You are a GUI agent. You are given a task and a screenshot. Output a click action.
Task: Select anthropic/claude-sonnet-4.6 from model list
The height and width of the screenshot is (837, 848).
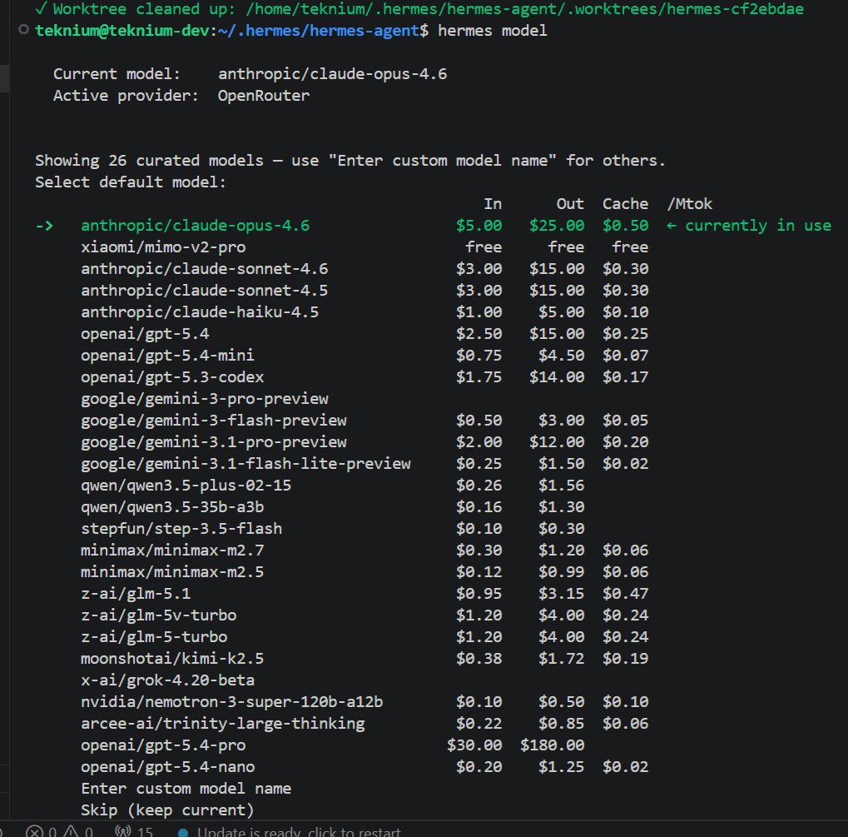pyautogui.click(x=204, y=268)
